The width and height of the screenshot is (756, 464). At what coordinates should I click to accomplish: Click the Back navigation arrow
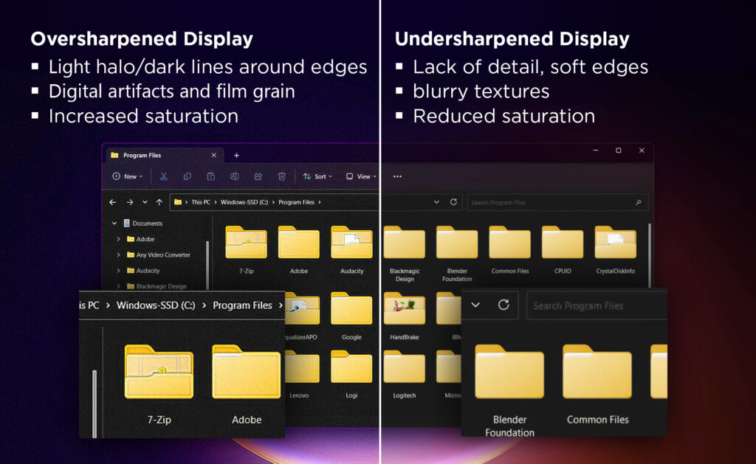(113, 202)
